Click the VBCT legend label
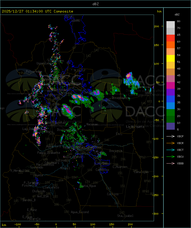Image resolution: width=191 pixels, height=228 pixels. 180,150
